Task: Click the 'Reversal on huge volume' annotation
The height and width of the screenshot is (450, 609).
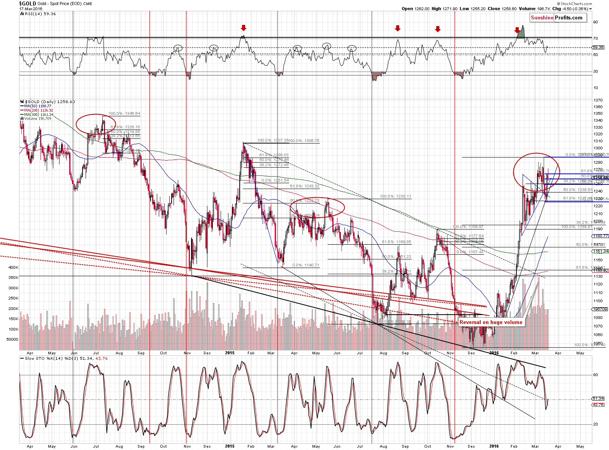Action: pos(491,322)
